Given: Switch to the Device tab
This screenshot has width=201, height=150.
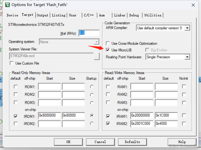Looking at the screenshot, I should 12,15.
